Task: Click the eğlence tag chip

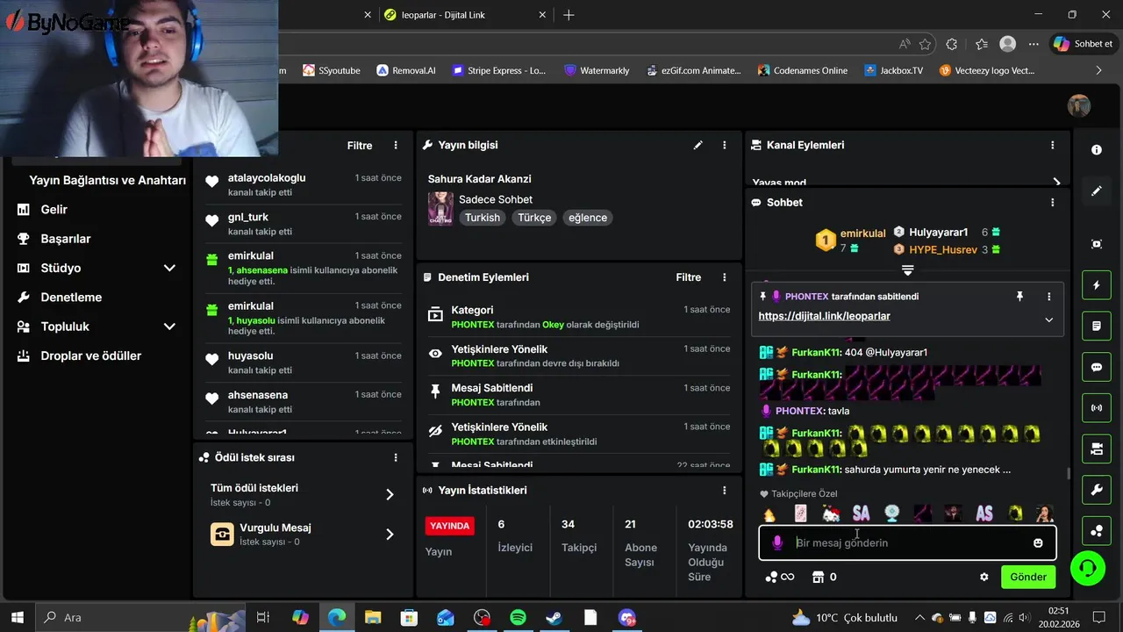Action: pyautogui.click(x=588, y=218)
